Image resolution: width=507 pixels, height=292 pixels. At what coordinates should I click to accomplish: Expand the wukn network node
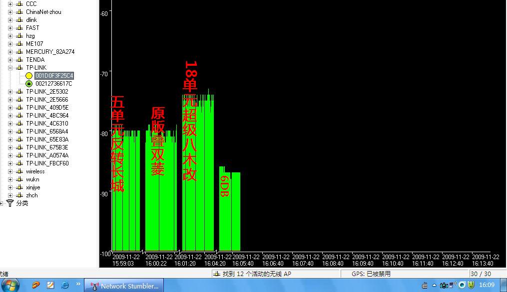pyautogui.click(x=10, y=179)
